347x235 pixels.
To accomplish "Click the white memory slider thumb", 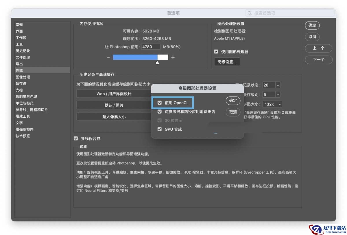I will coord(157,62).
